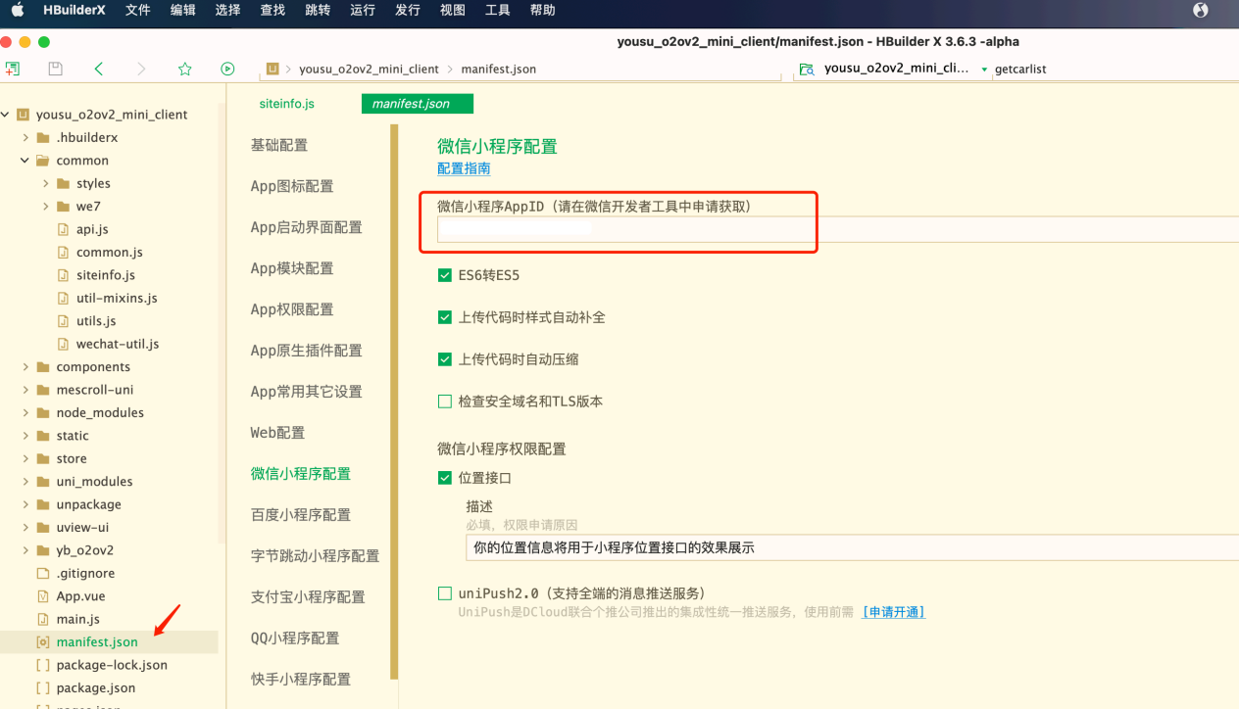1239x709 pixels.
Task: Click the save floppy disk icon
Action: [56, 69]
